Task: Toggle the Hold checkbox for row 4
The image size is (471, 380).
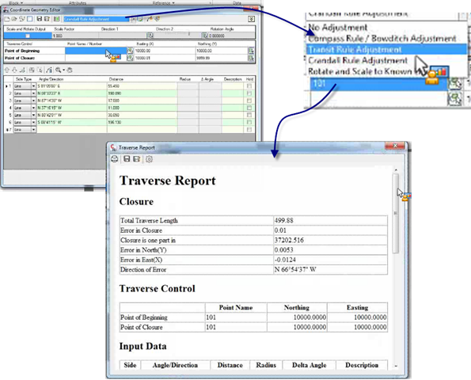Action: pyautogui.click(x=249, y=108)
